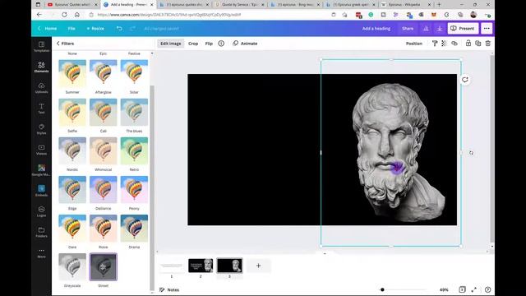Click the rotate handle beside the image
The image size is (526, 296).
(471, 153)
